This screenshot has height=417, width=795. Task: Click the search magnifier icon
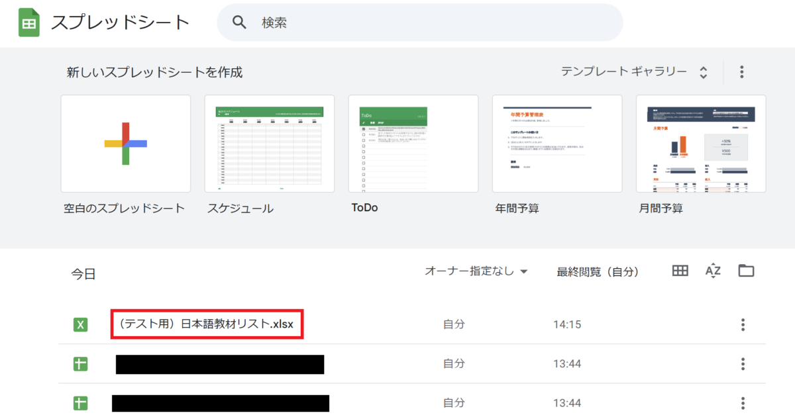click(x=239, y=23)
